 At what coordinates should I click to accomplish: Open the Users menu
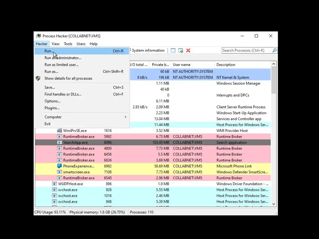[81, 44]
